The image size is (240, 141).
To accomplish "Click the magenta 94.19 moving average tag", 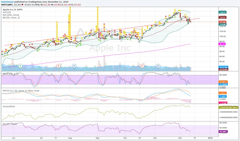I will click(222, 44).
